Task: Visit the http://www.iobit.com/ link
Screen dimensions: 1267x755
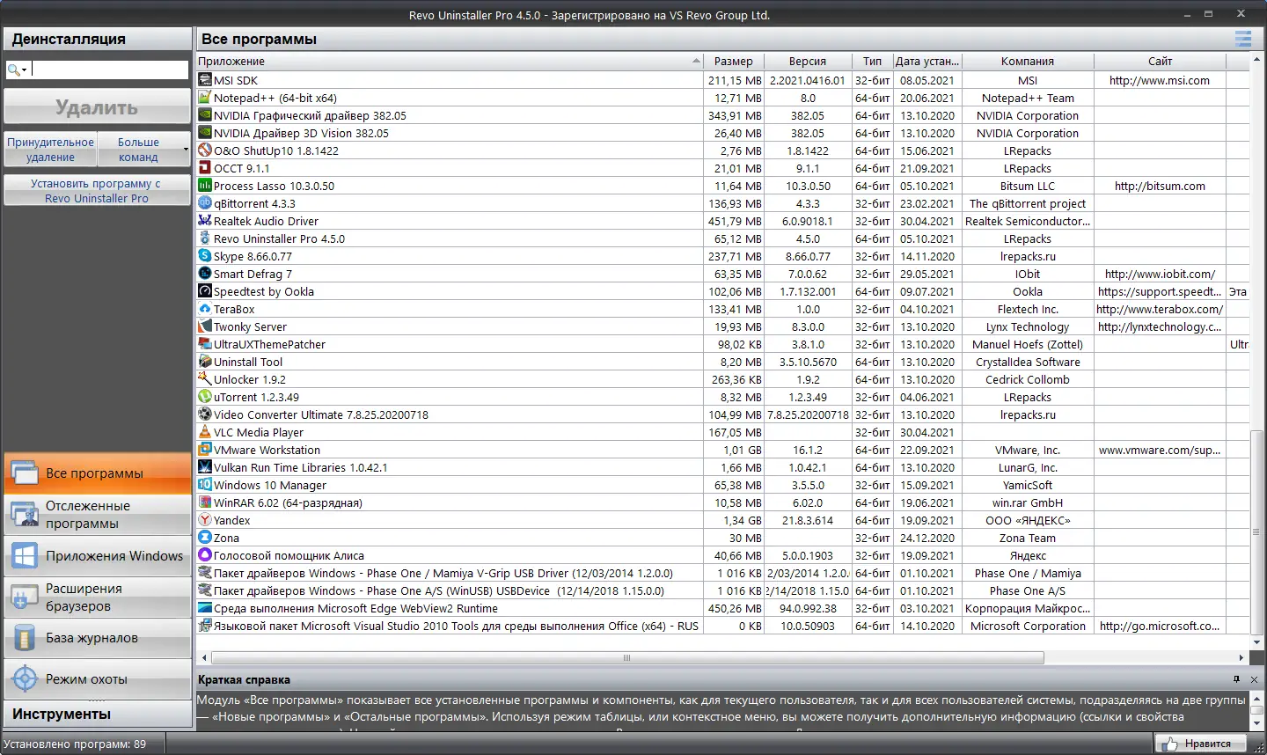Action: 1160,274
